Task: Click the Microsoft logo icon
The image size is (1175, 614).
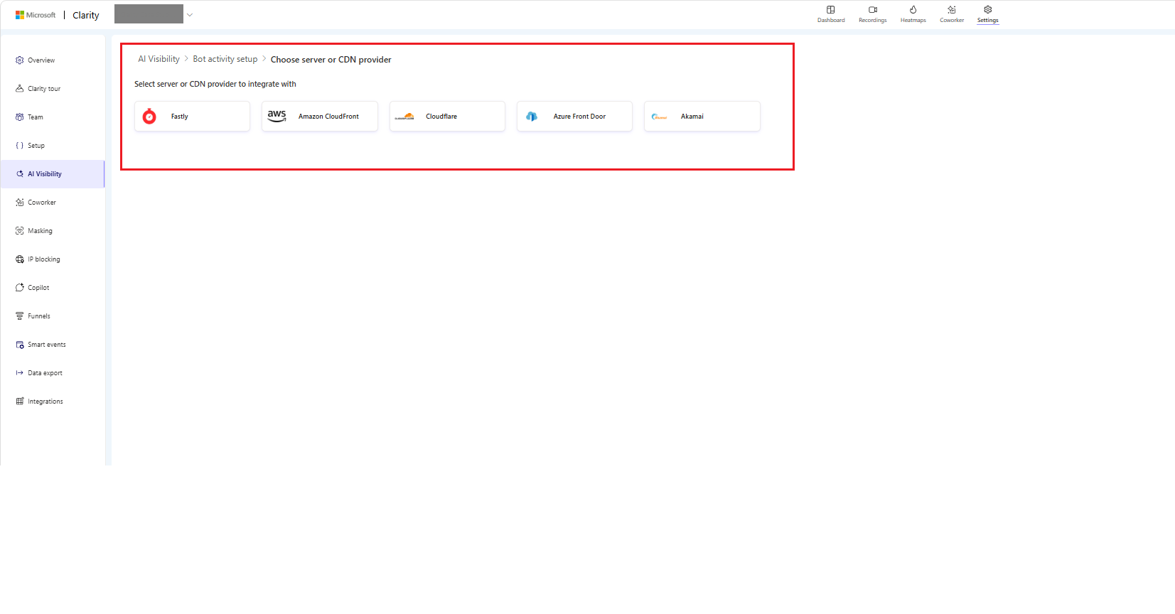Action: pos(20,15)
